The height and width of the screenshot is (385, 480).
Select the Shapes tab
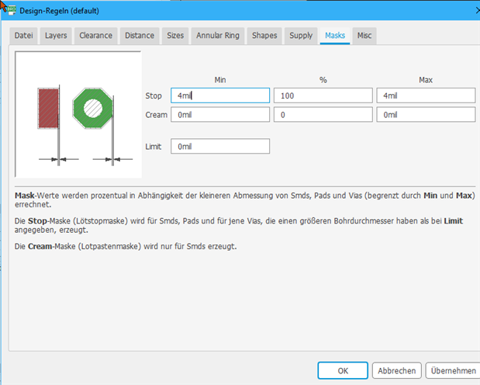[x=264, y=36]
